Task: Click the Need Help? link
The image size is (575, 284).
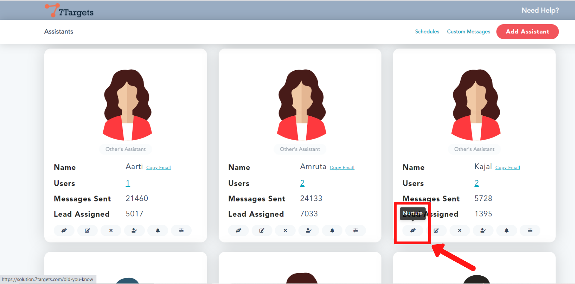Action: [540, 10]
